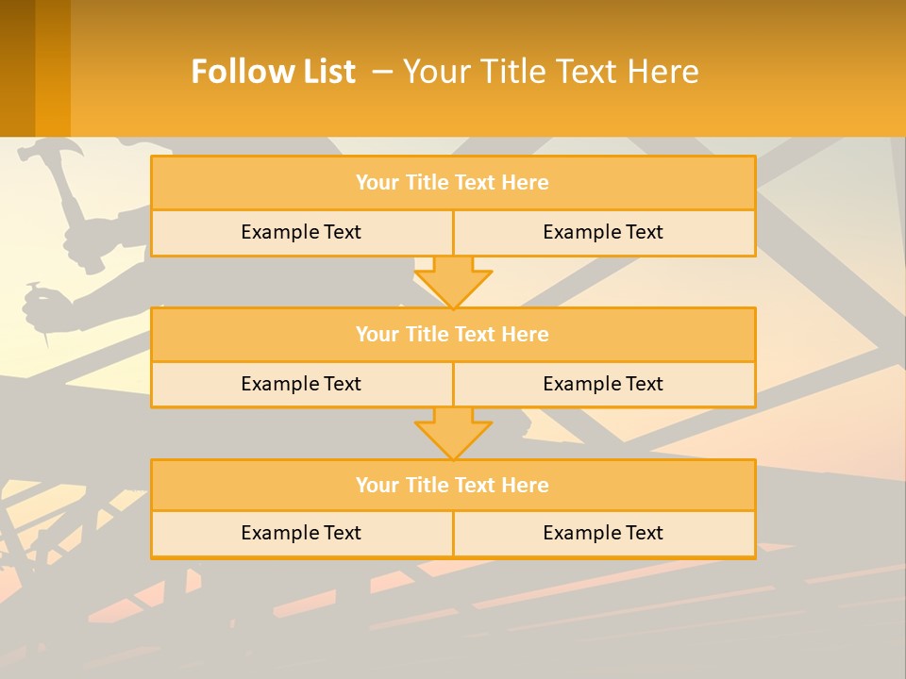This screenshot has height=679, width=906.
Task: Click the middle 'Your Title Text Here' box
Action: click(453, 334)
